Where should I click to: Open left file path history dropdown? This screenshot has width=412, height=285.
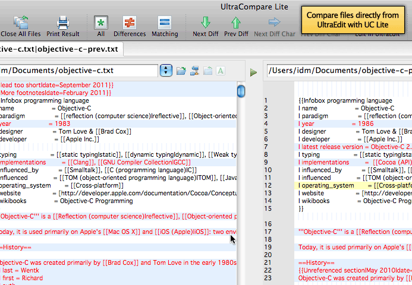pos(166,71)
